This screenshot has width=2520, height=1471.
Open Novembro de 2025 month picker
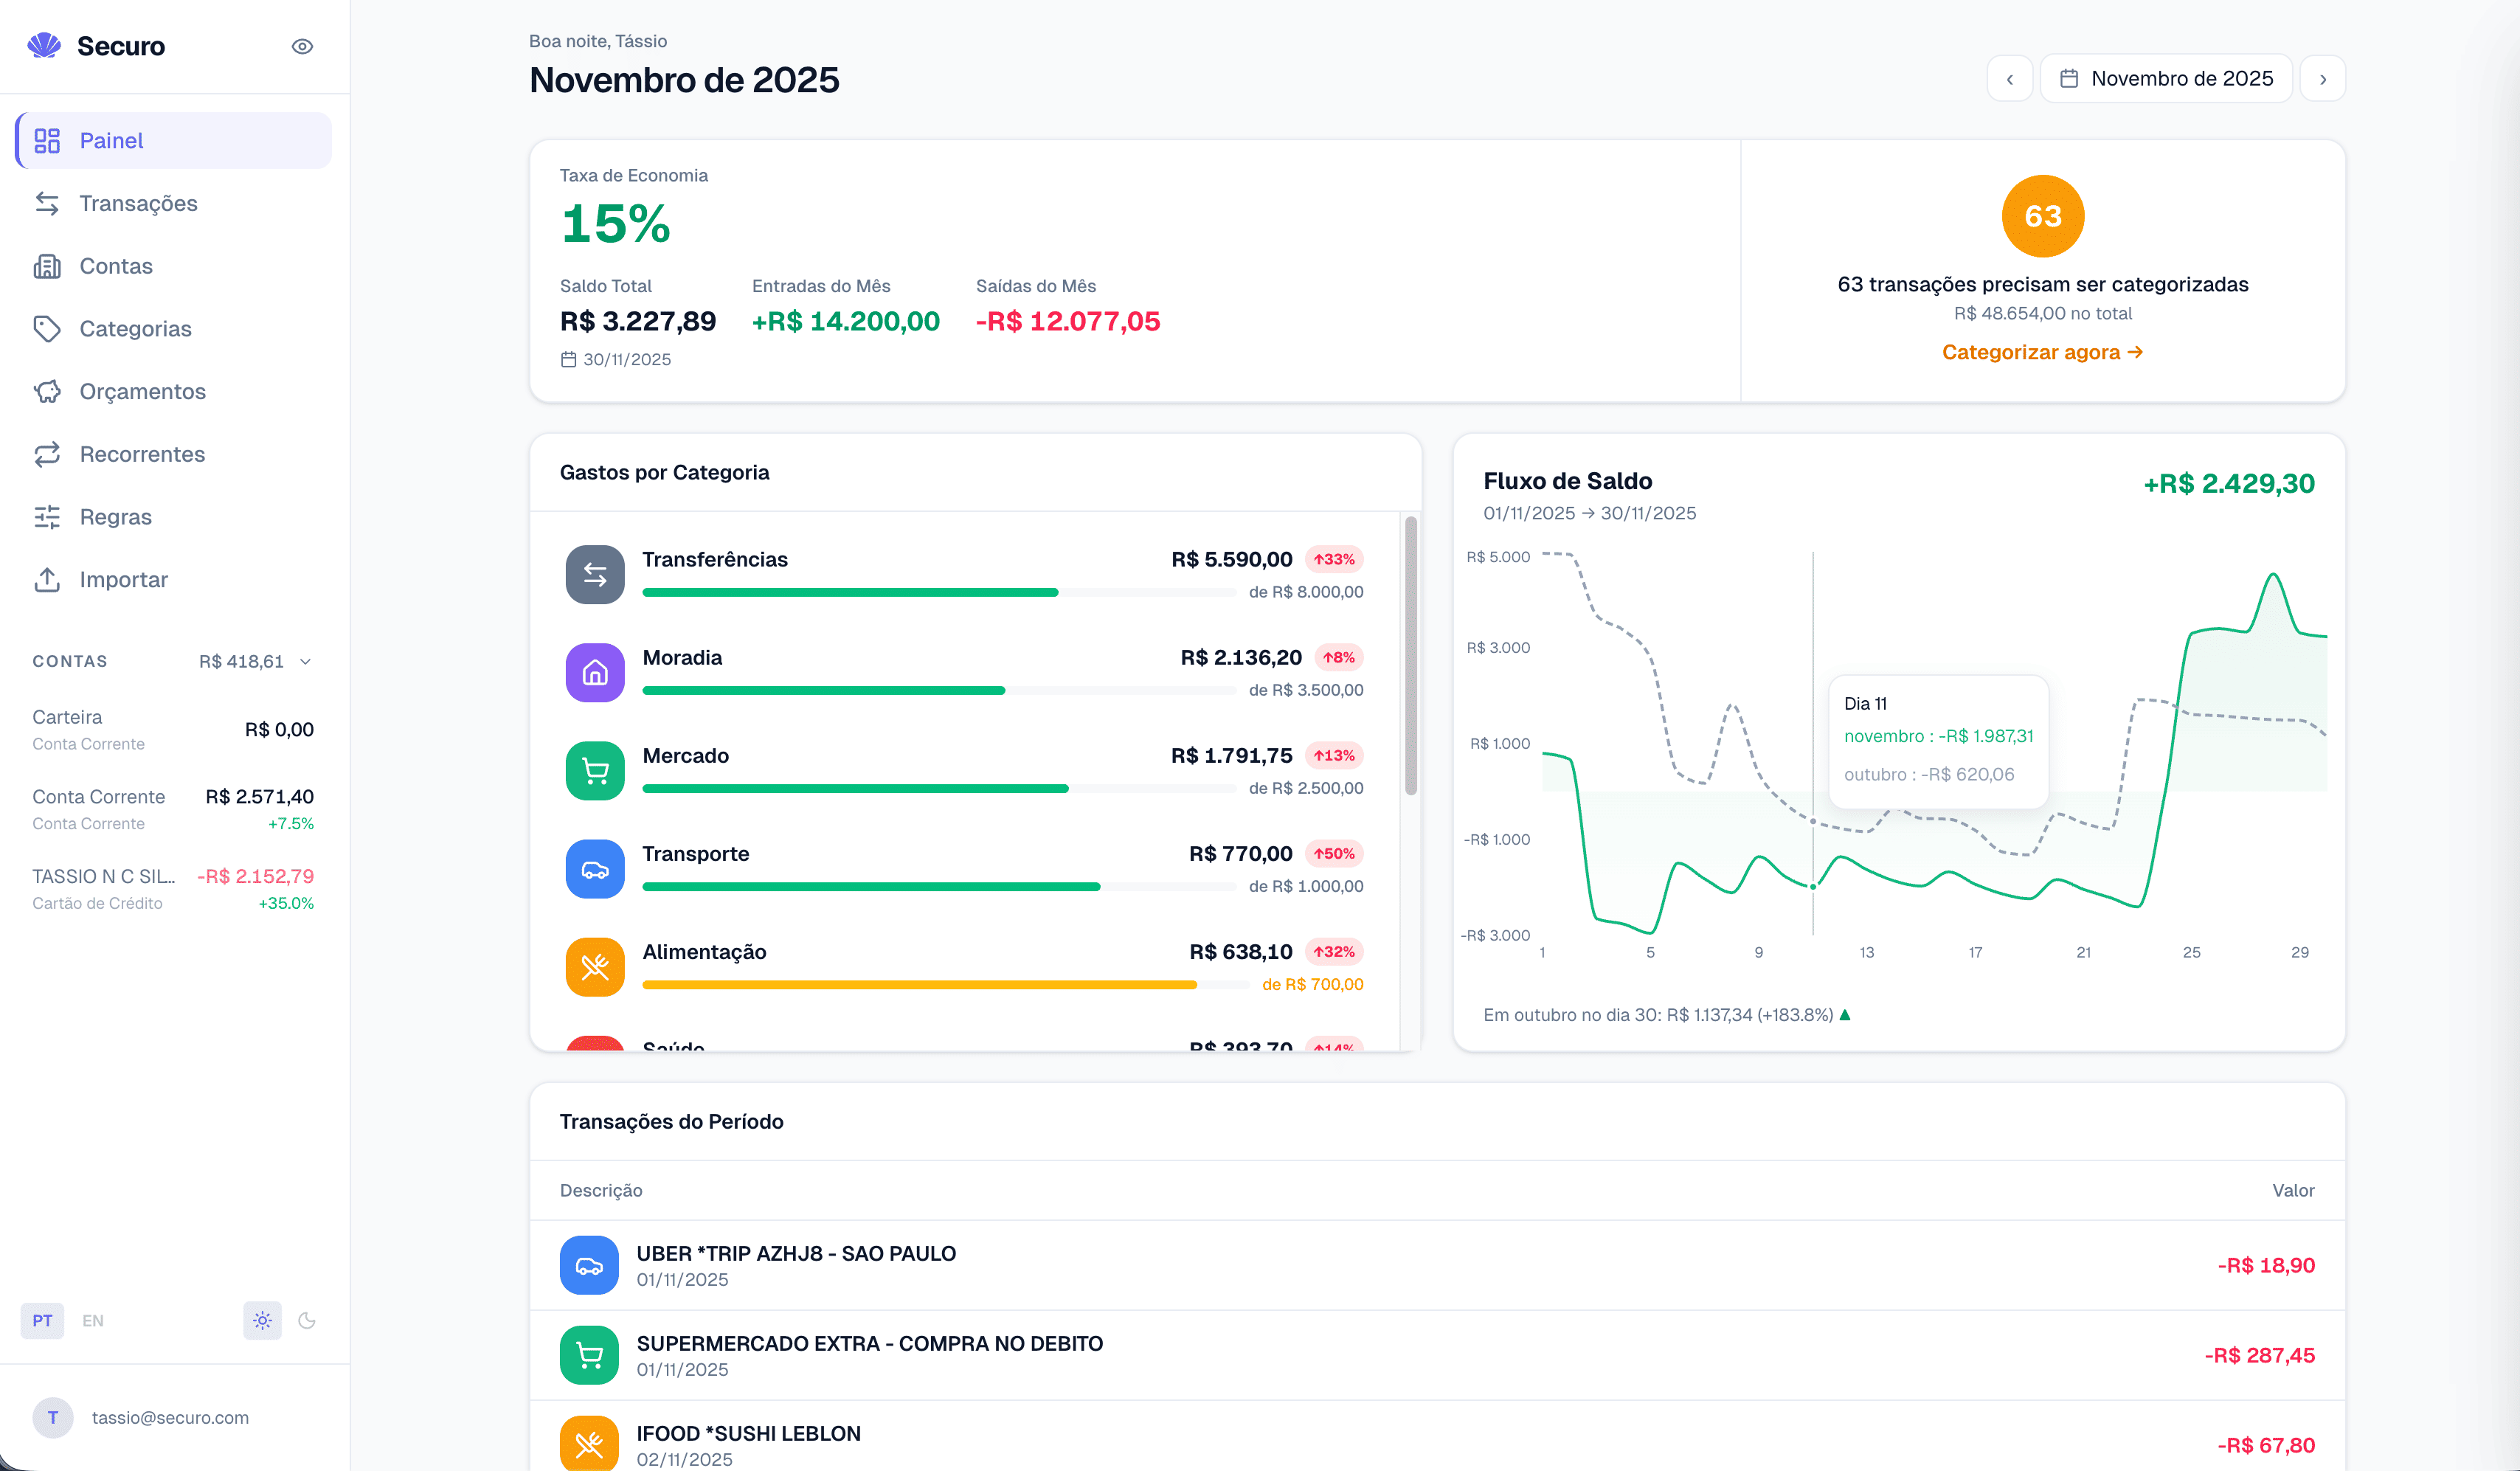point(2166,78)
